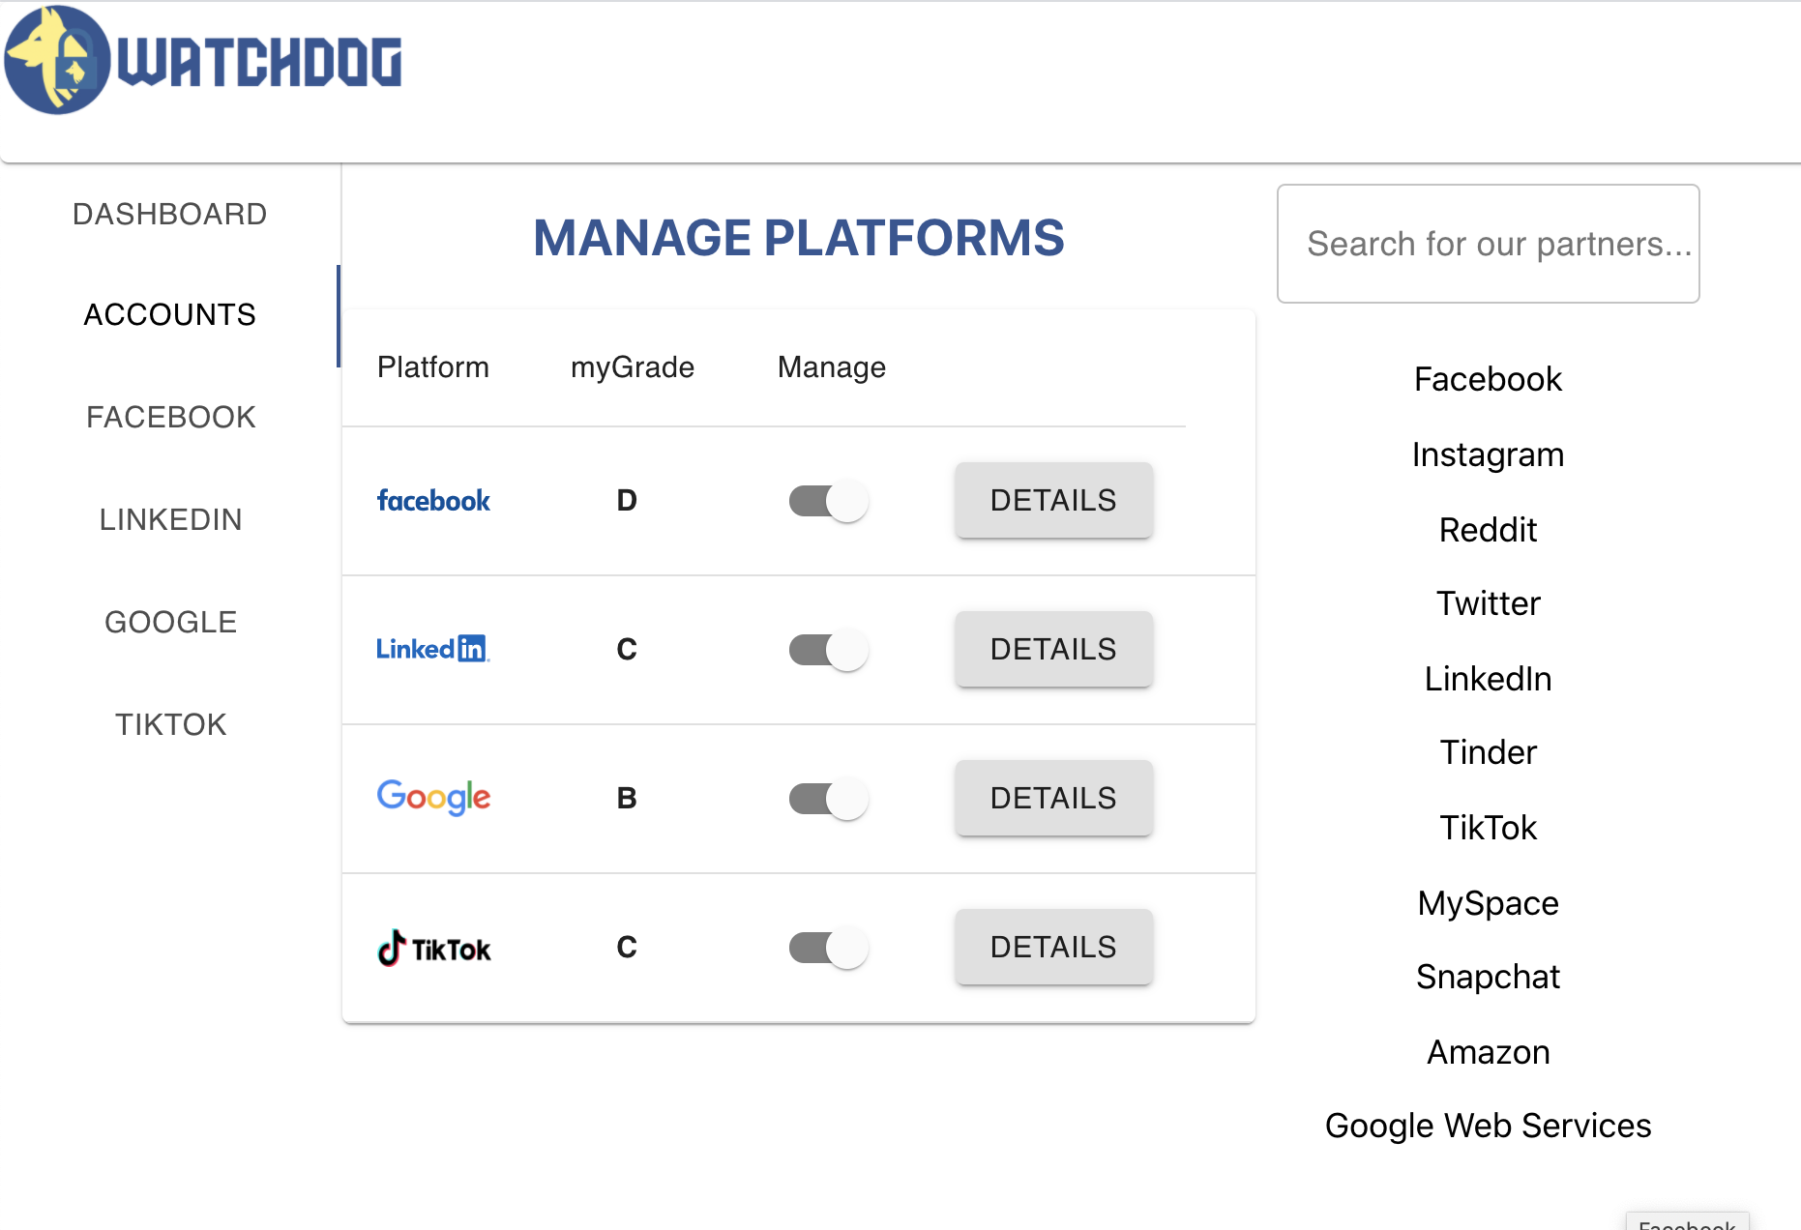Click the LinkedIn logo in table
1801x1230 pixels.
click(433, 649)
